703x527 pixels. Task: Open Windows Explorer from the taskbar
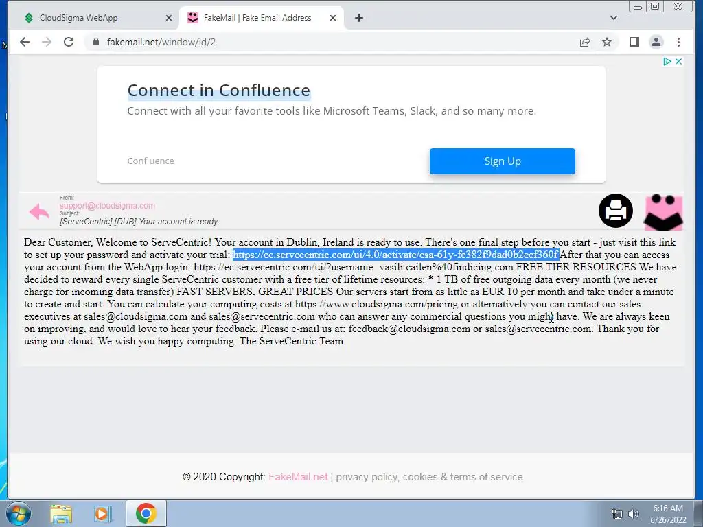[x=61, y=514]
